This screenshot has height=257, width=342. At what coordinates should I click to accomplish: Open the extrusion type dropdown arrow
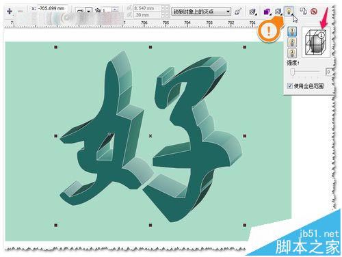click(88, 11)
